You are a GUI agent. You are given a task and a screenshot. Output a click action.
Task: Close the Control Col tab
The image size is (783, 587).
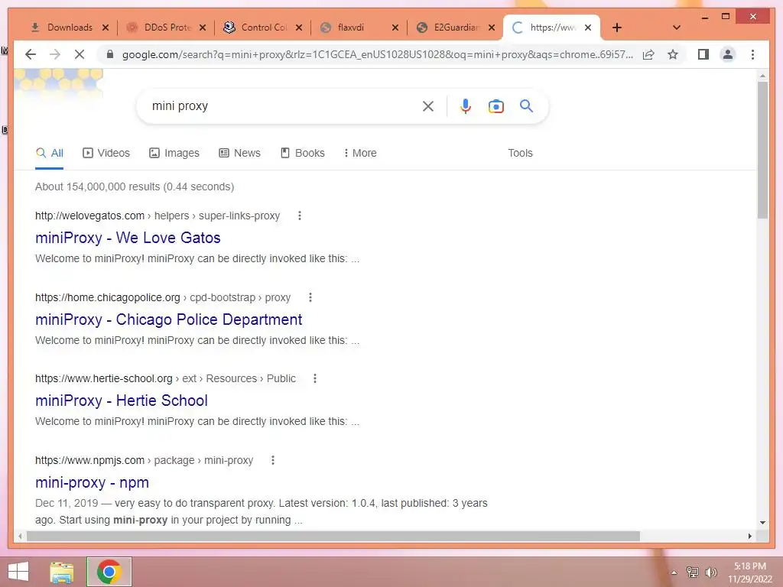click(299, 28)
